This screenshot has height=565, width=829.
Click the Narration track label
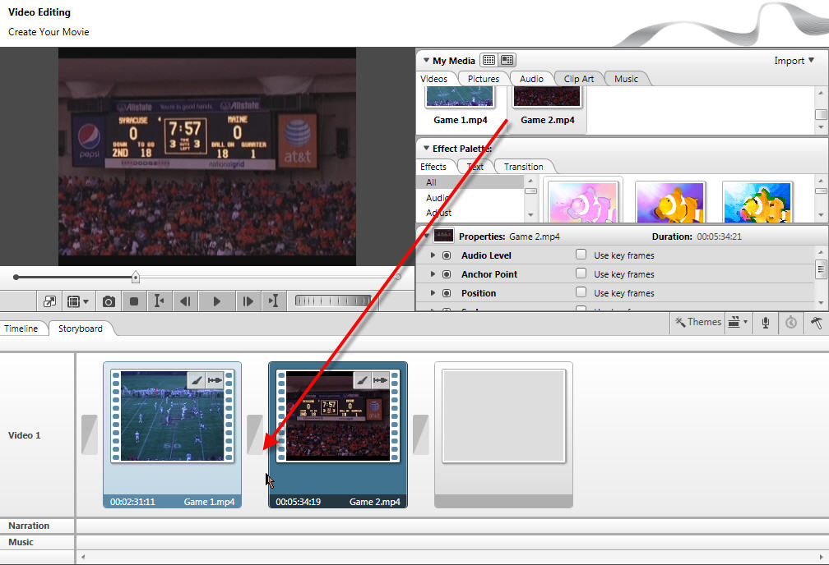pos(29,526)
